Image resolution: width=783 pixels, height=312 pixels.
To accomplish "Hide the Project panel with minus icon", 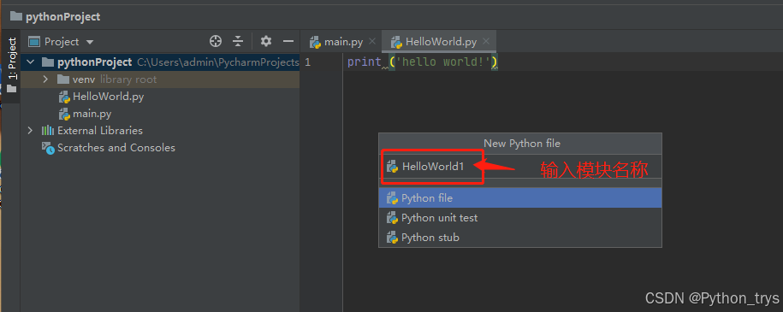I will (x=288, y=41).
